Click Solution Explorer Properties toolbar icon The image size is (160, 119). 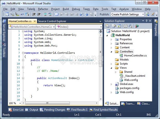point(107,26)
